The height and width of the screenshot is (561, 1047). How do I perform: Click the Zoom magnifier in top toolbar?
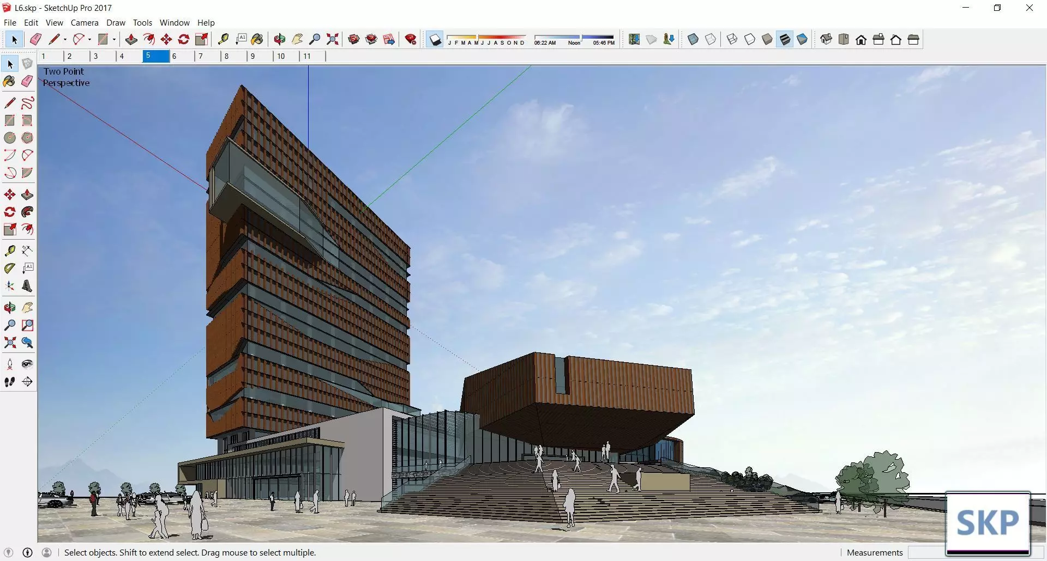point(315,39)
